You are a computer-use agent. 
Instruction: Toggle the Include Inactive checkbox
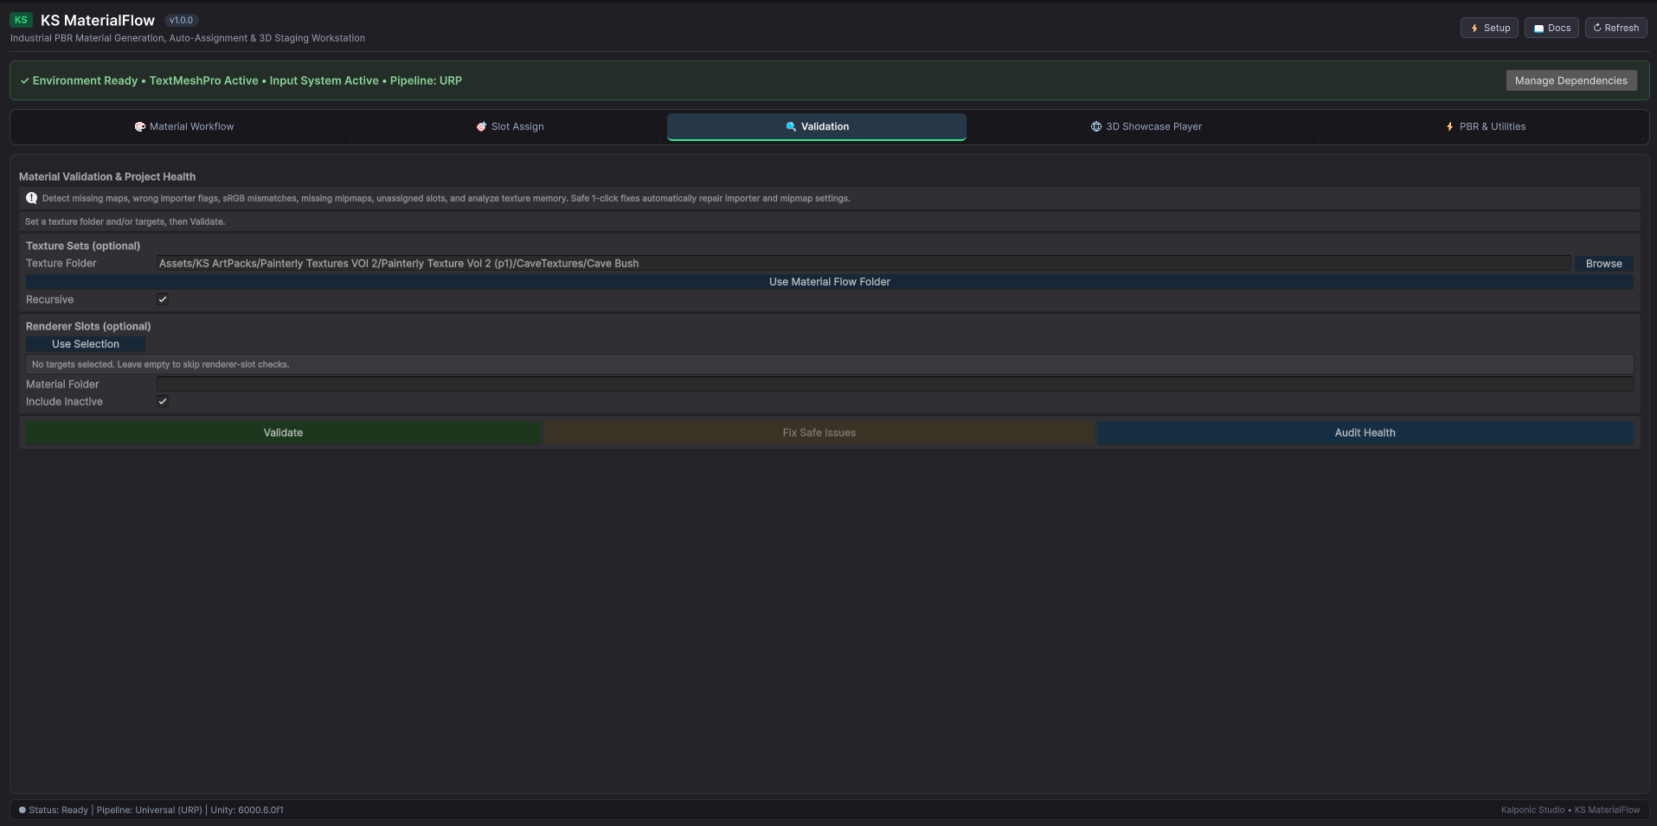coord(163,401)
